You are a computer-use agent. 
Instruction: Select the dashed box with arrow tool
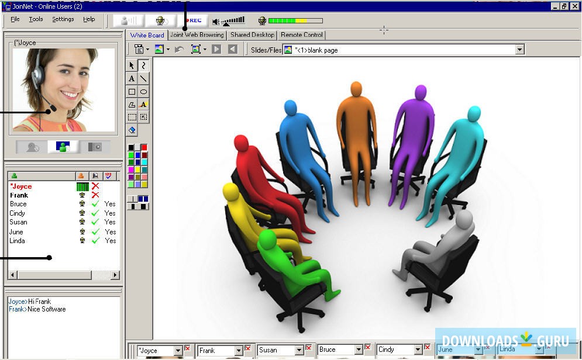pyautogui.click(x=144, y=117)
